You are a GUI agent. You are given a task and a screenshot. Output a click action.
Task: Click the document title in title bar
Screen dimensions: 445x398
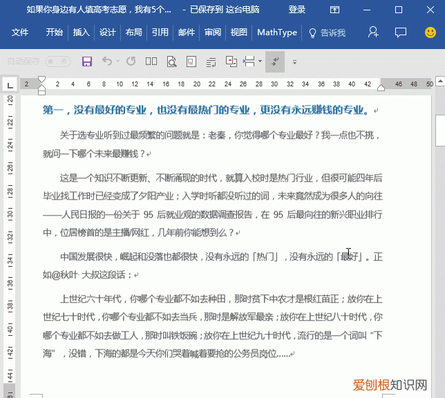pos(99,10)
